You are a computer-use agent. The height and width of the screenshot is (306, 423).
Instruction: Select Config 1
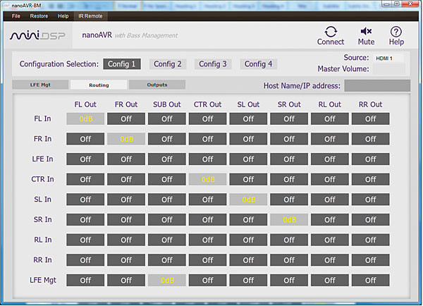coord(122,64)
